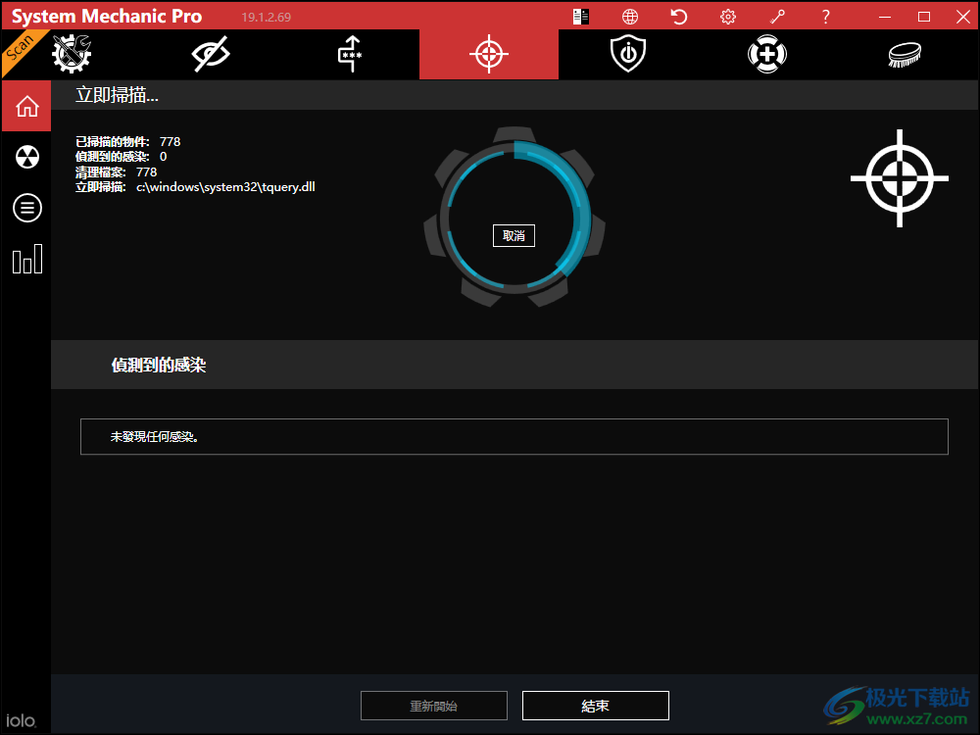Click the 重新開始 button
The width and height of the screenshot is (980, 735).
click(x=434, y=706)
